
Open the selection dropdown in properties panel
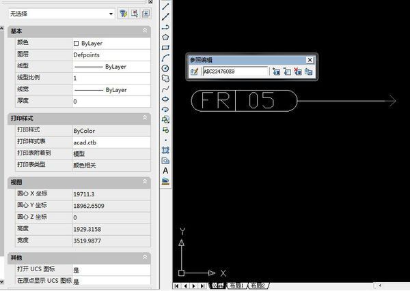(x=111, y=14)
